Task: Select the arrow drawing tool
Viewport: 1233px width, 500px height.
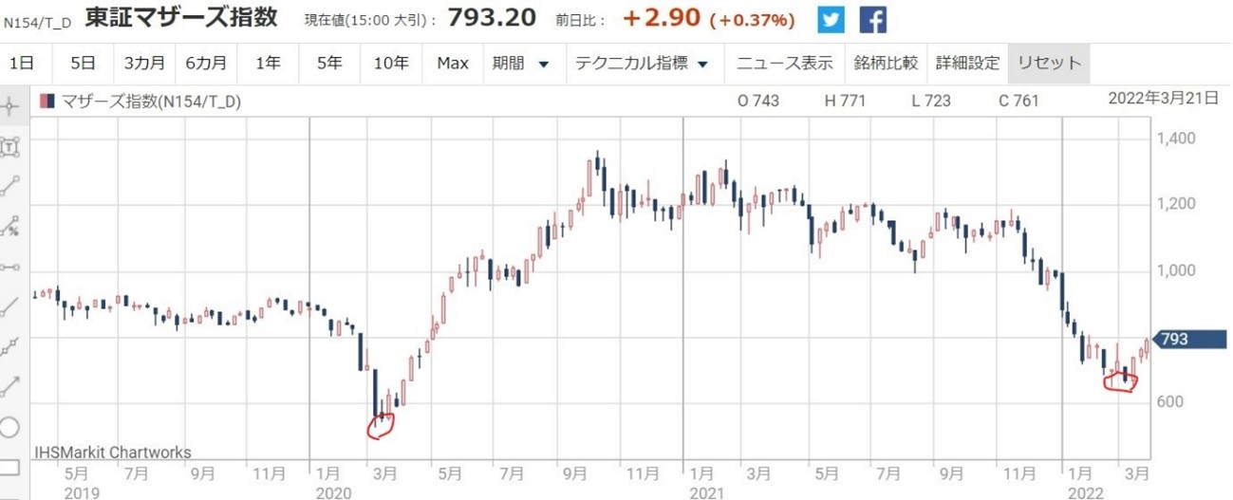Action: [x=11, y=387]
